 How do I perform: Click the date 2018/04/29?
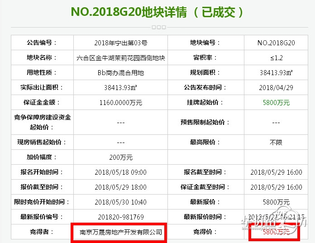tap(276, 87)
